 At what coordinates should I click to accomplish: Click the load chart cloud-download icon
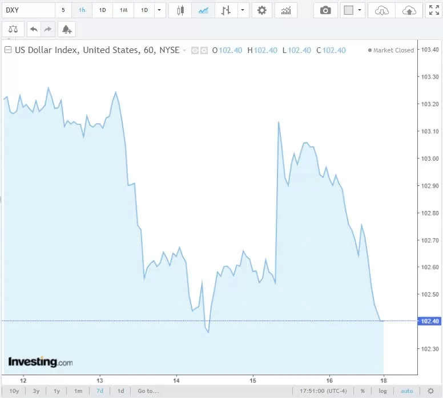point(381,10)
